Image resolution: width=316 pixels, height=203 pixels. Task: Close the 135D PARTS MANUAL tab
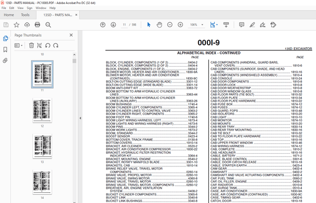coord(76,15)
